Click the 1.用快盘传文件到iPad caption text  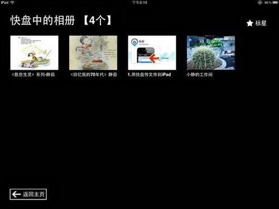tap(149, 75)
